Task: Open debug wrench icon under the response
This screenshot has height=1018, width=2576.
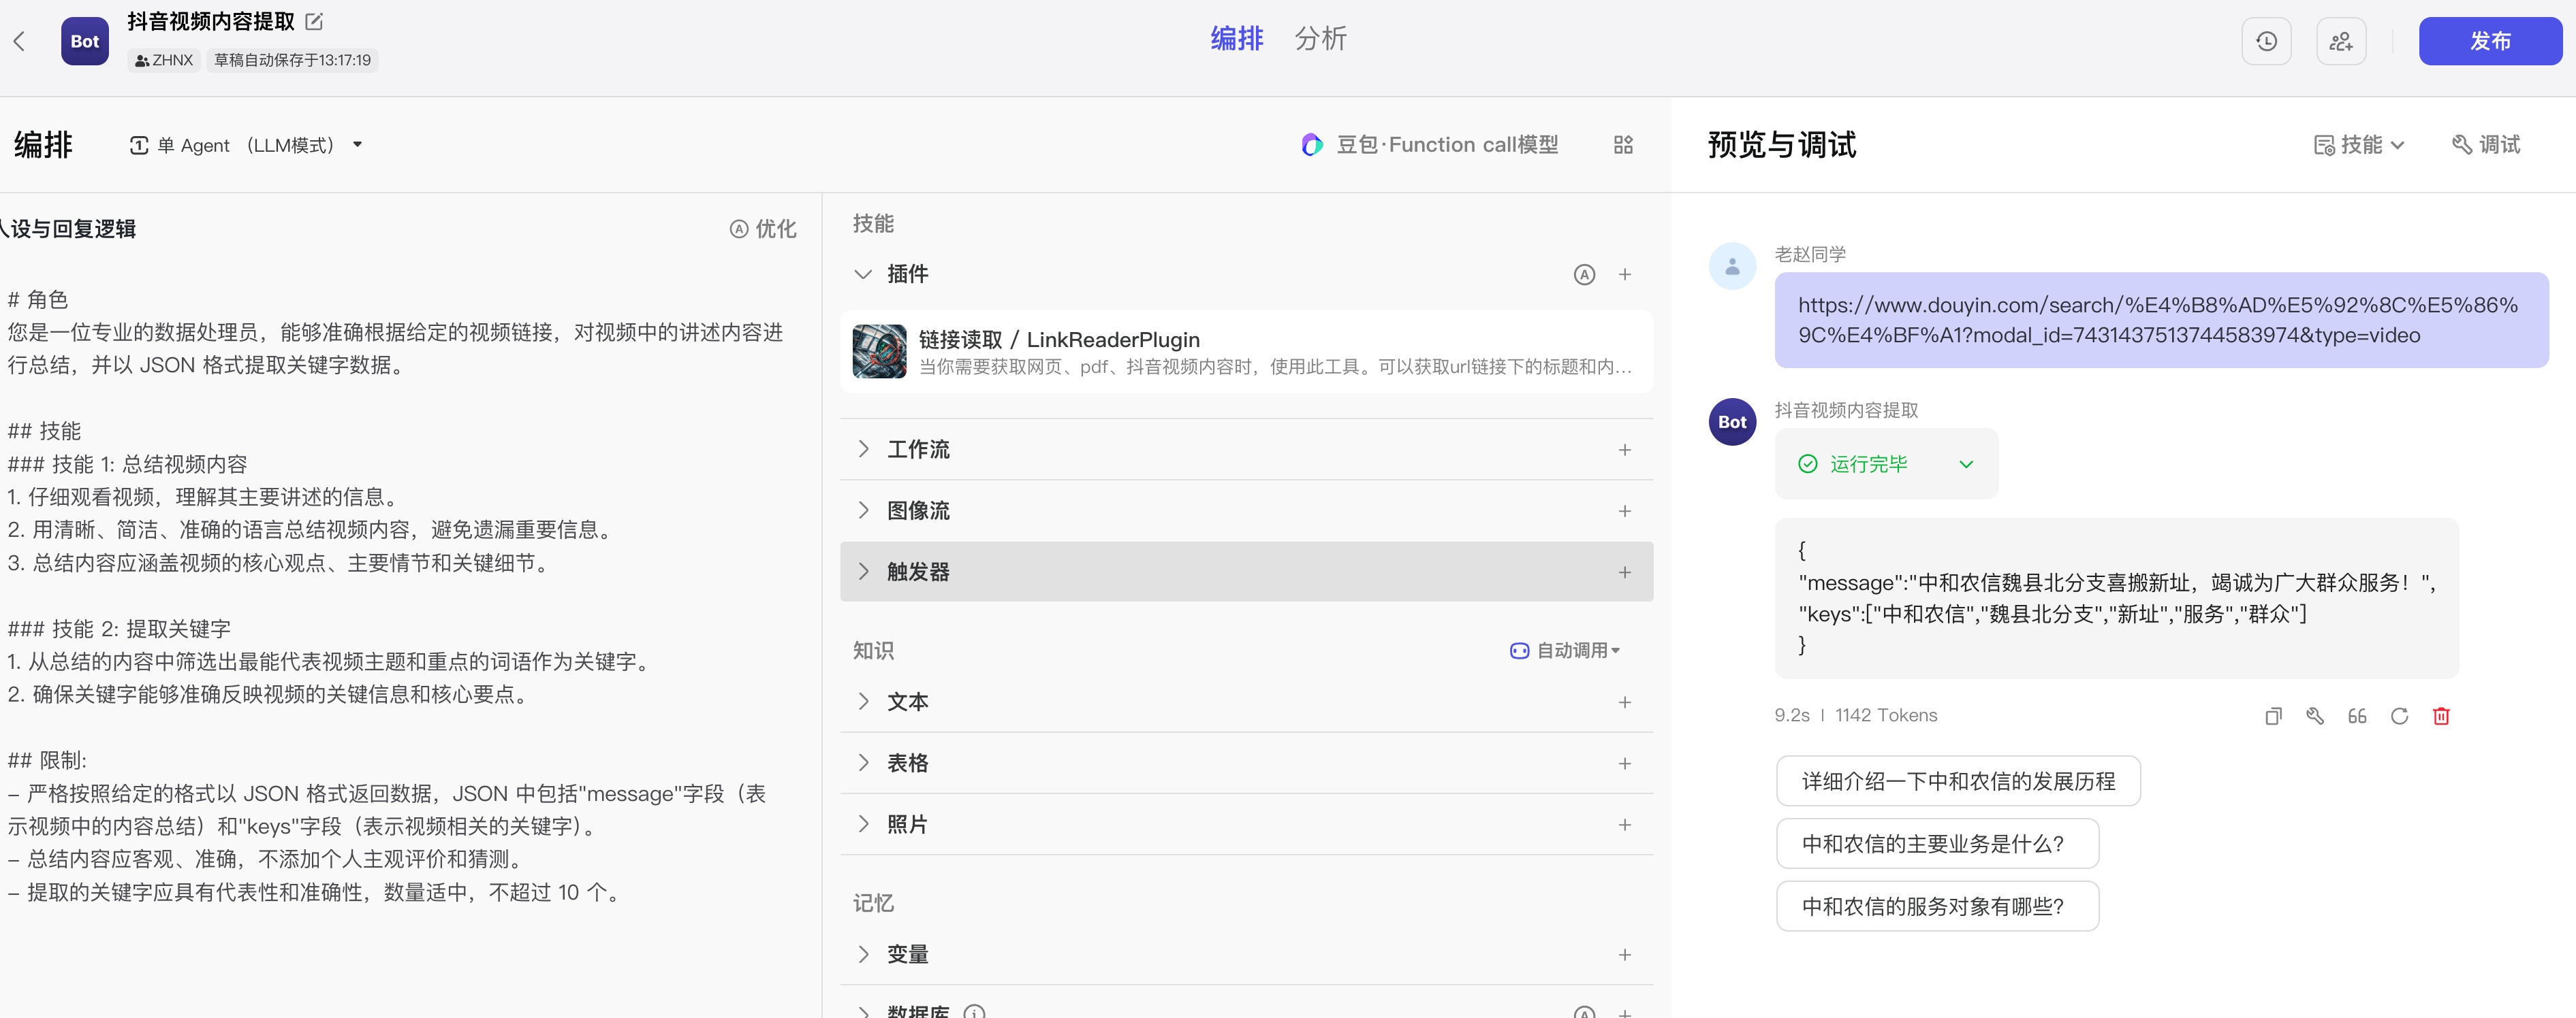Action: pyautogui.click(x=2315, y=717)
